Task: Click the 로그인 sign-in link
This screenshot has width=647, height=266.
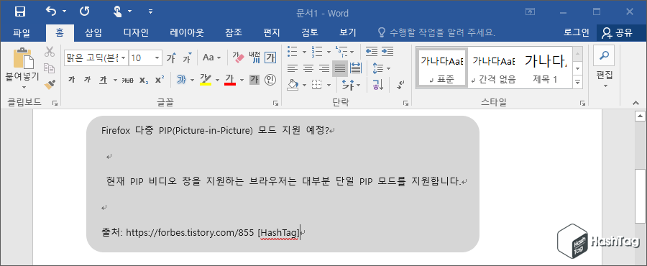Action: [x=577, y=32]
